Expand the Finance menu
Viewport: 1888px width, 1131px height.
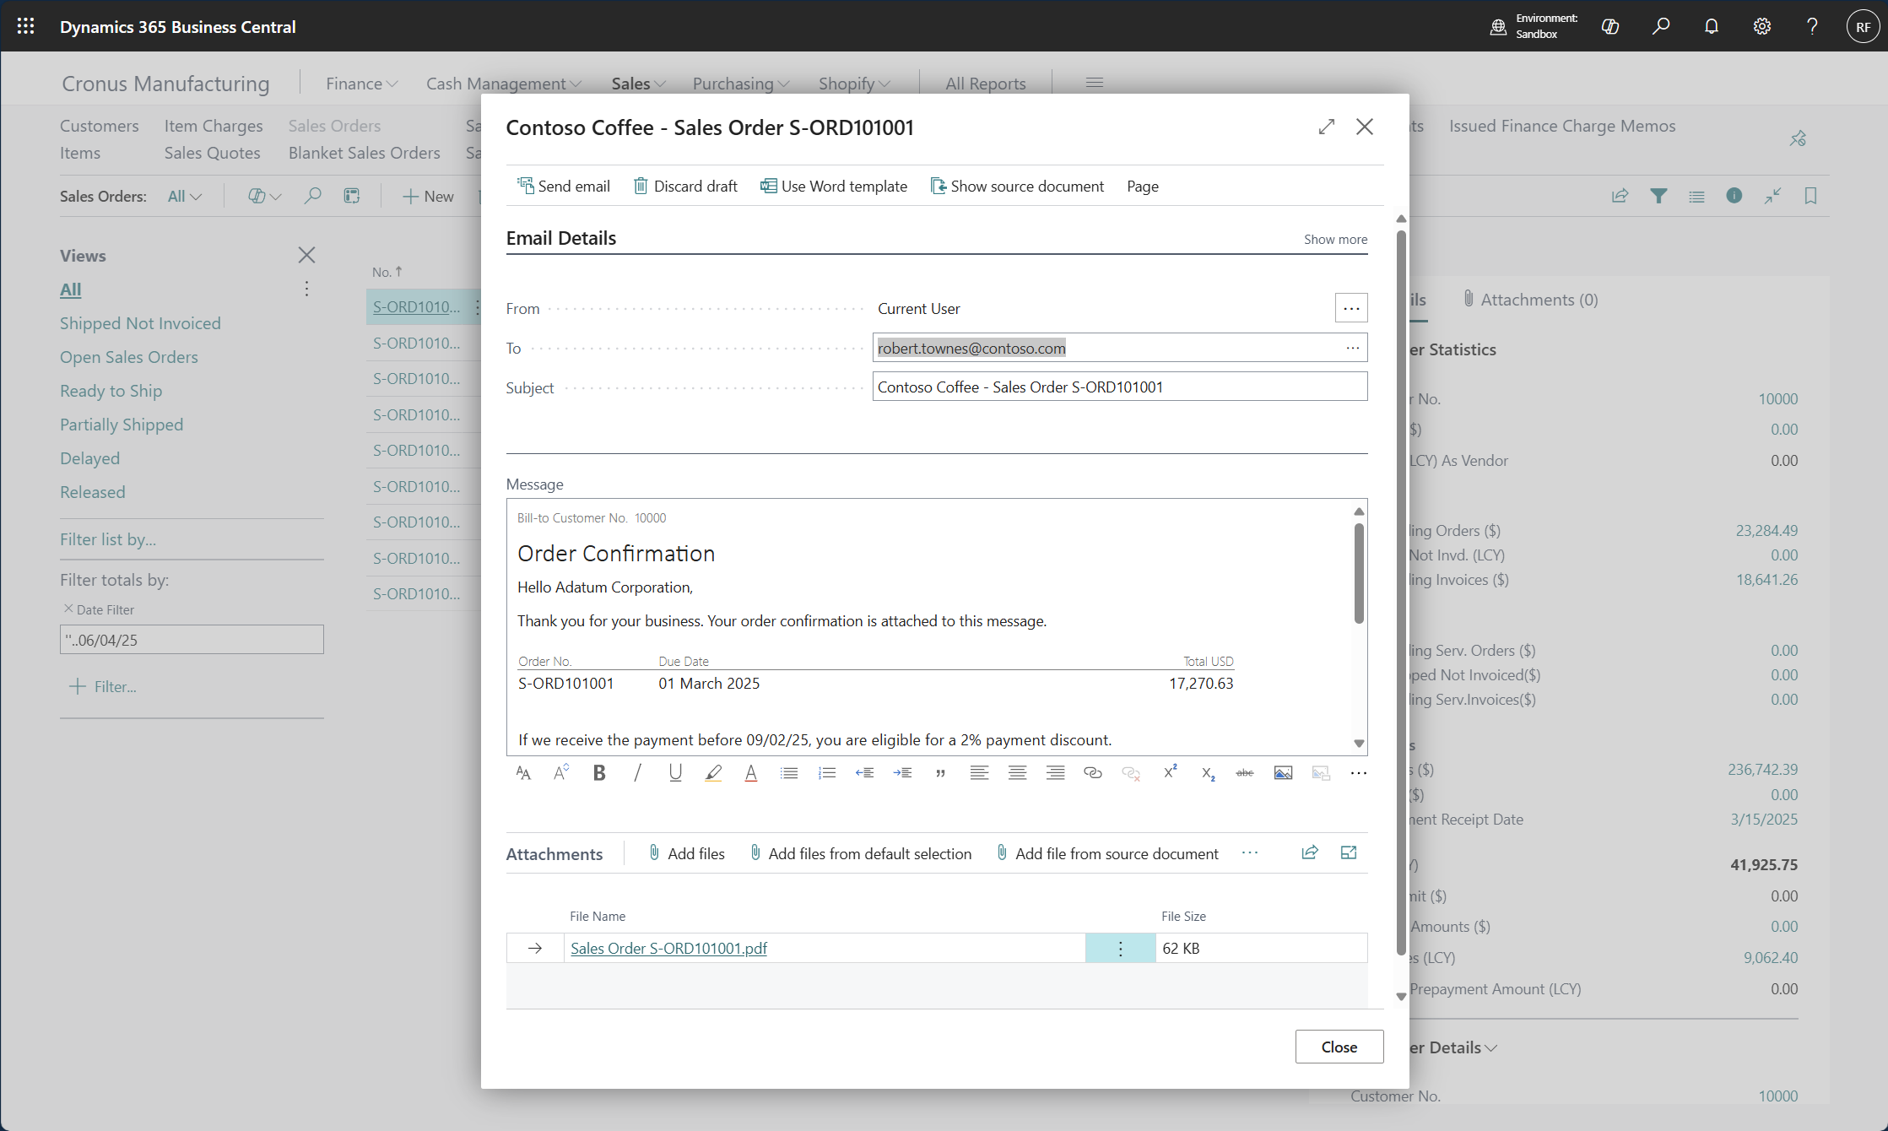pos(361,83)
